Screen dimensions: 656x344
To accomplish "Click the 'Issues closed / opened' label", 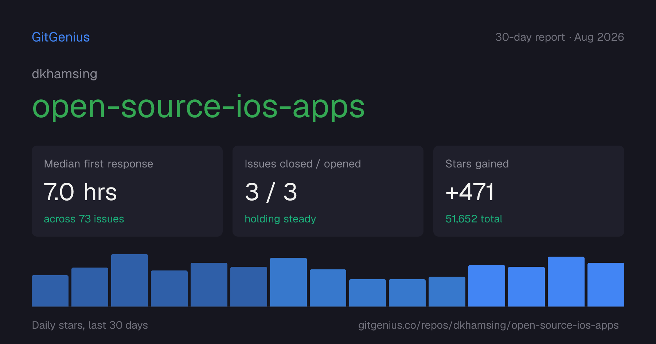I will 302,164.
